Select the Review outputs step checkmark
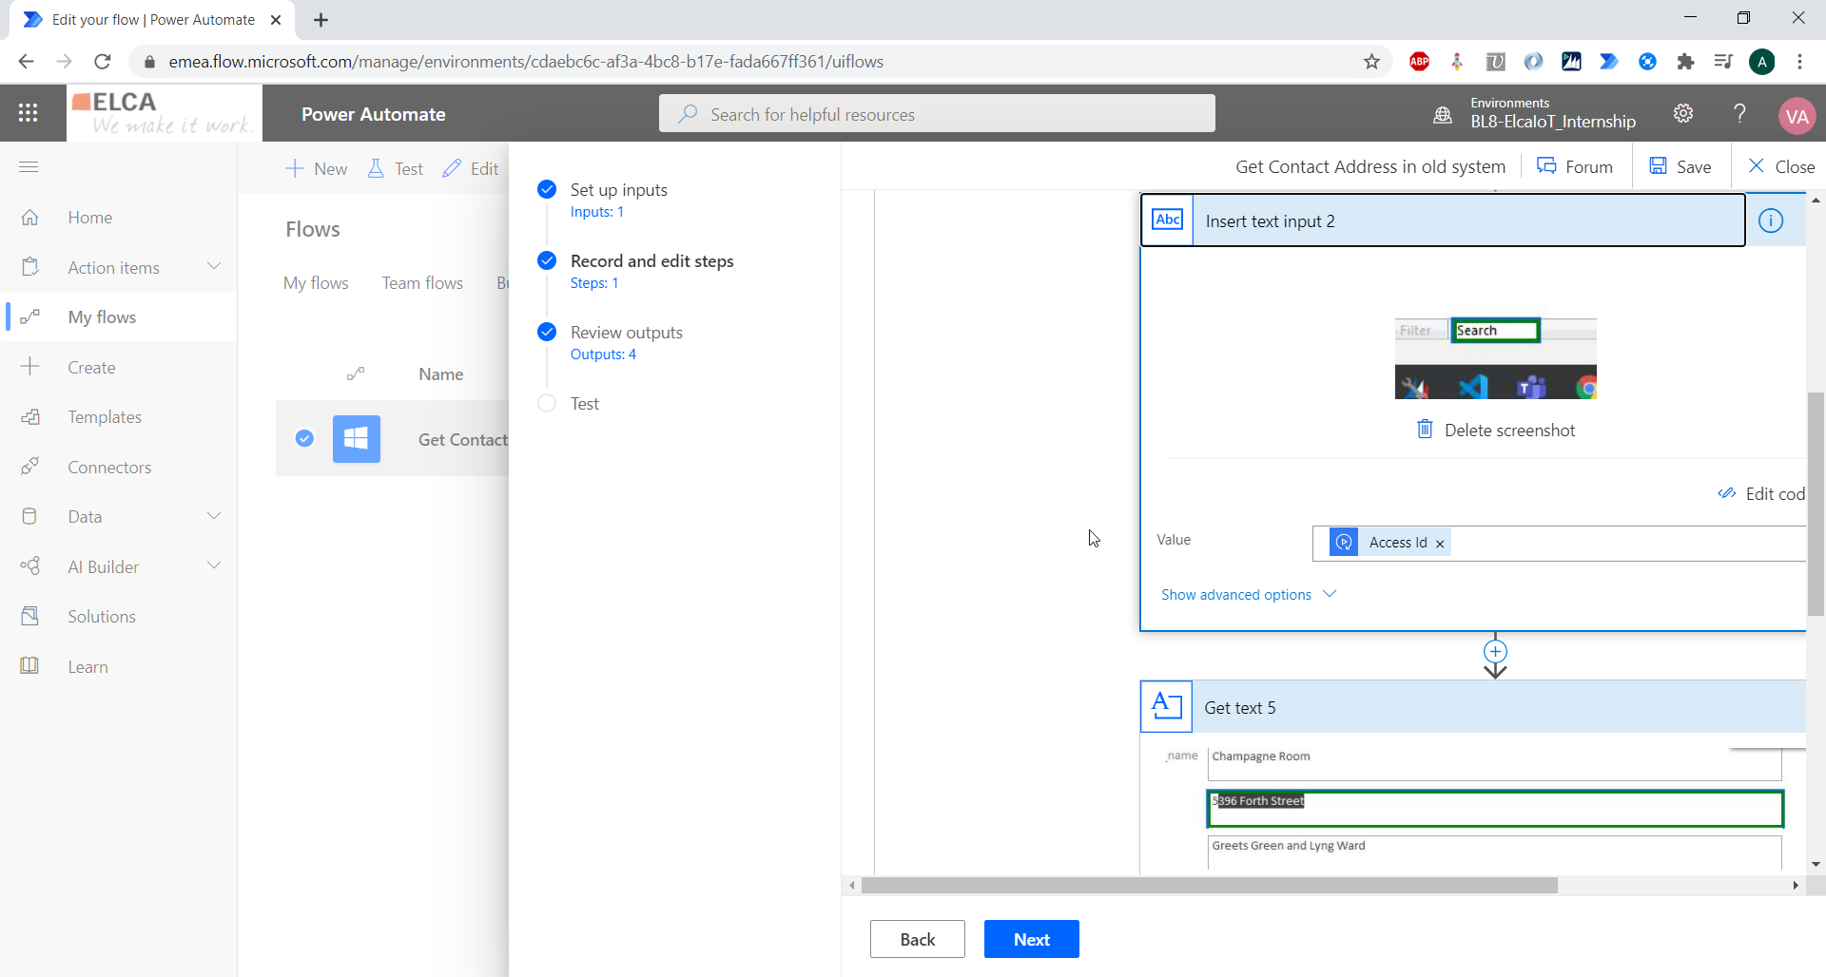This screenshot has width=1826, height=977. pos(547,332)
